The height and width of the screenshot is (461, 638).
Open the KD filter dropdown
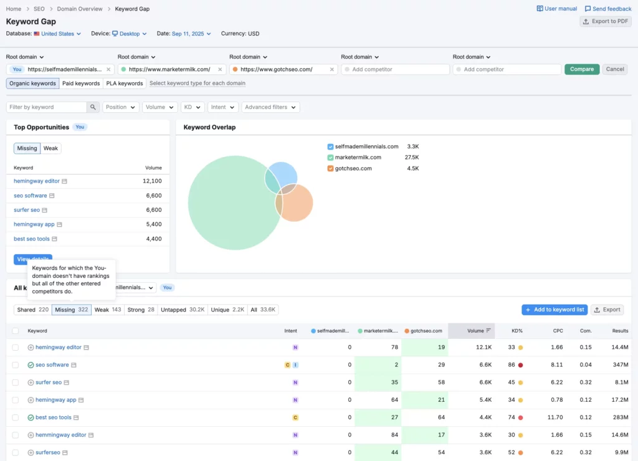[x=193, y=107]
